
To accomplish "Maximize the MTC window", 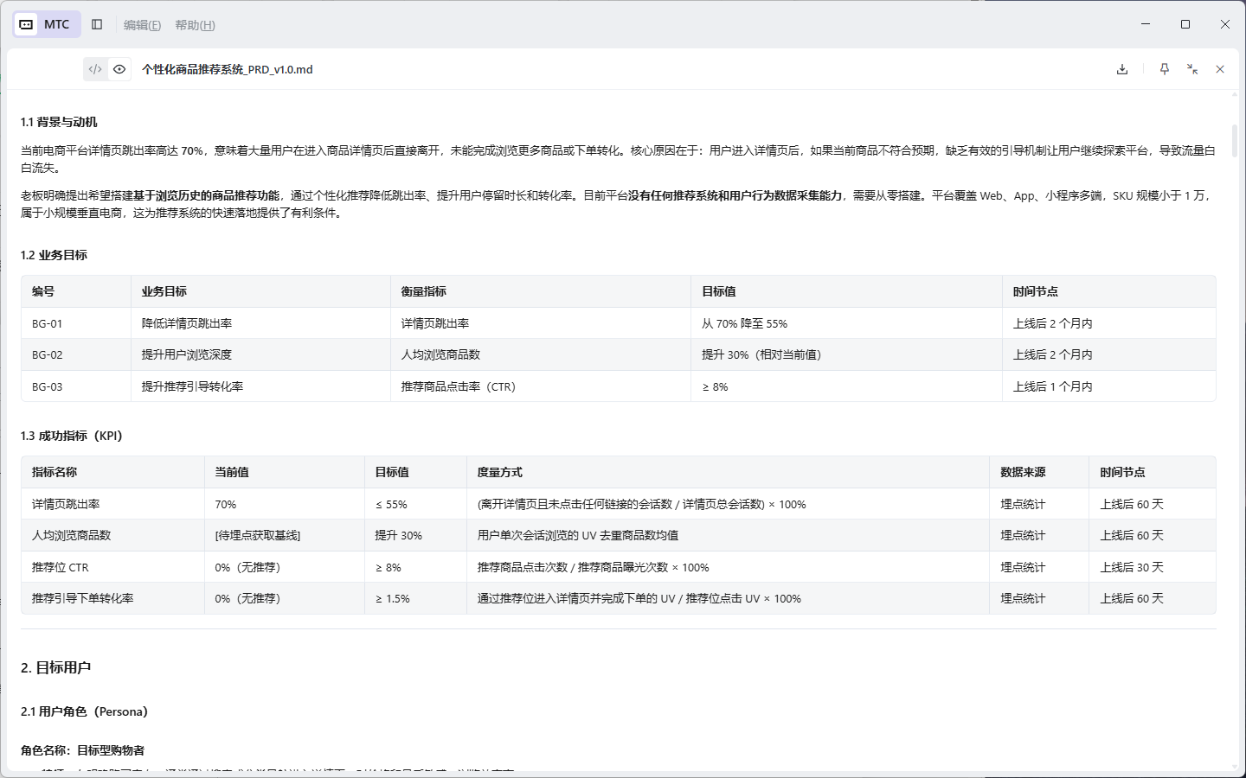I will (x=1185, y=24).
